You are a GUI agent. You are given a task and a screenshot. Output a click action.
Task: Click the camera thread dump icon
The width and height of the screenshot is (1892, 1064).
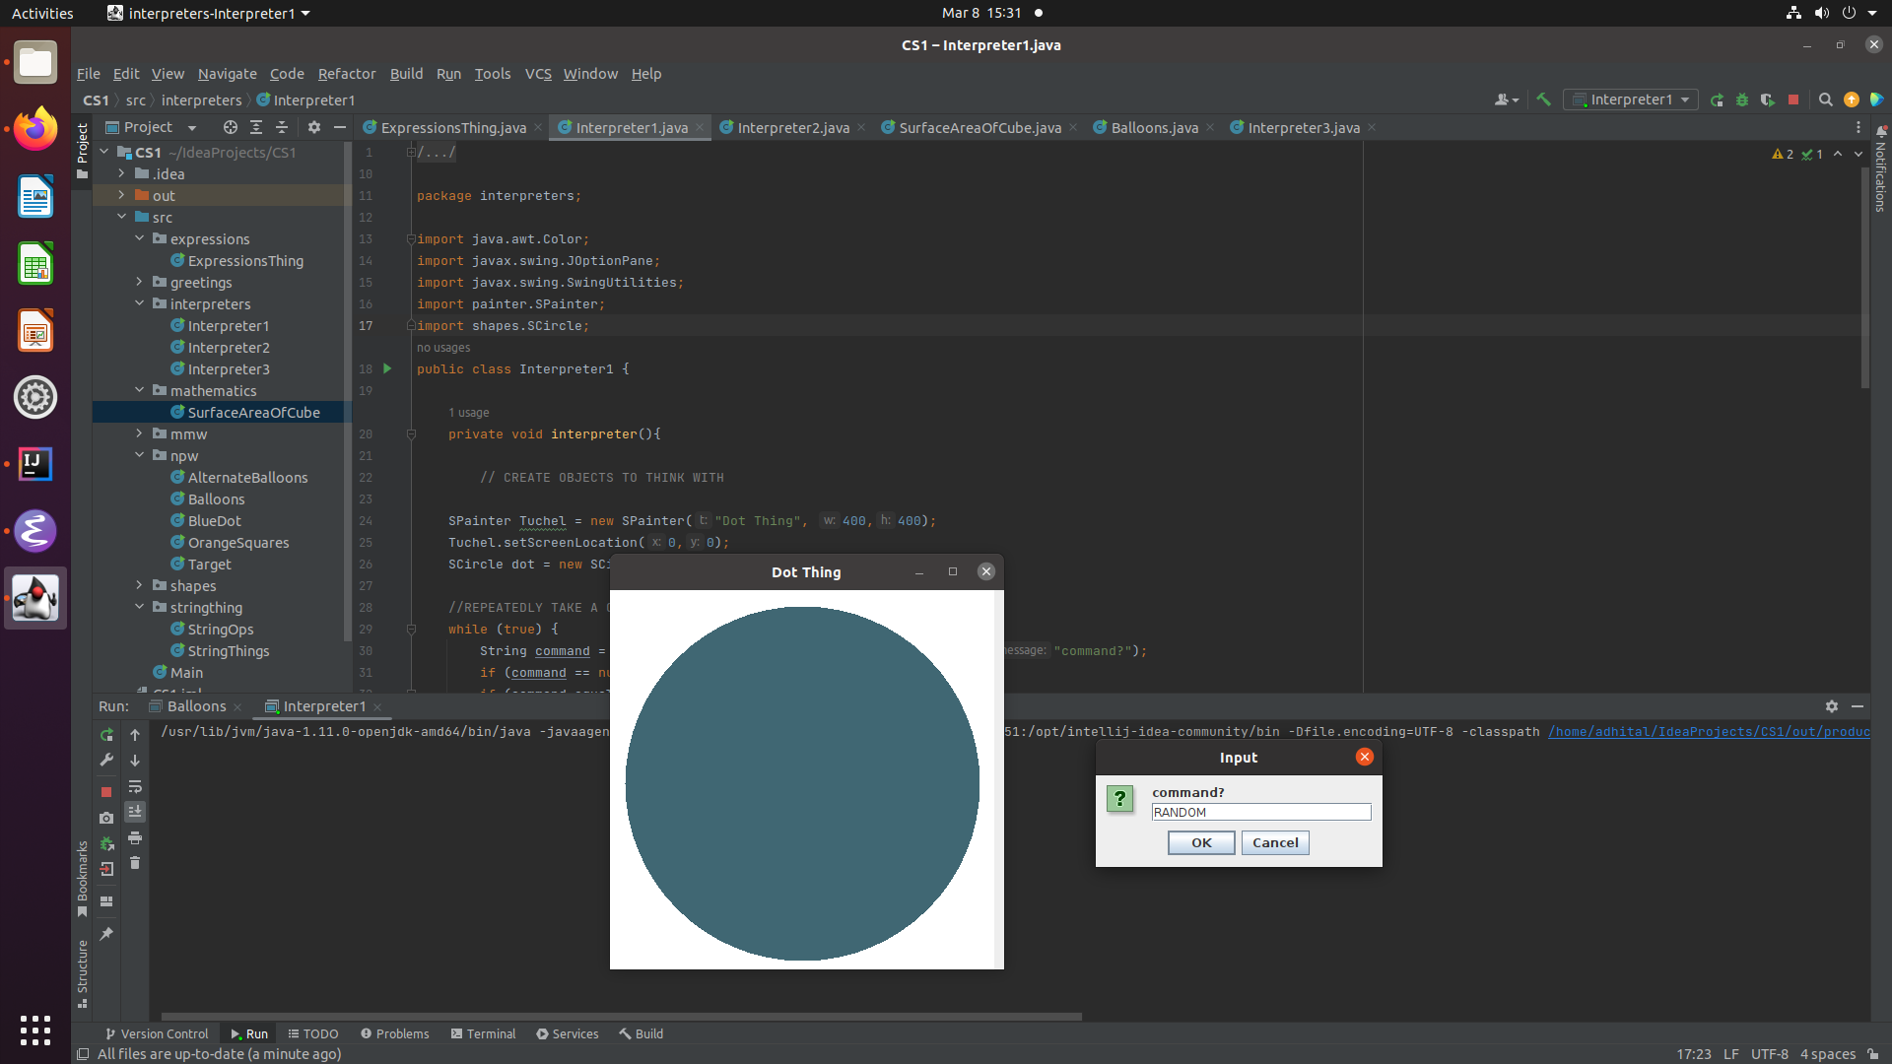[x=106, y=818]
